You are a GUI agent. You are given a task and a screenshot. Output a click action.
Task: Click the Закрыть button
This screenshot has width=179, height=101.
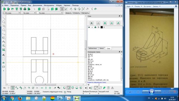tap(68, 13)
